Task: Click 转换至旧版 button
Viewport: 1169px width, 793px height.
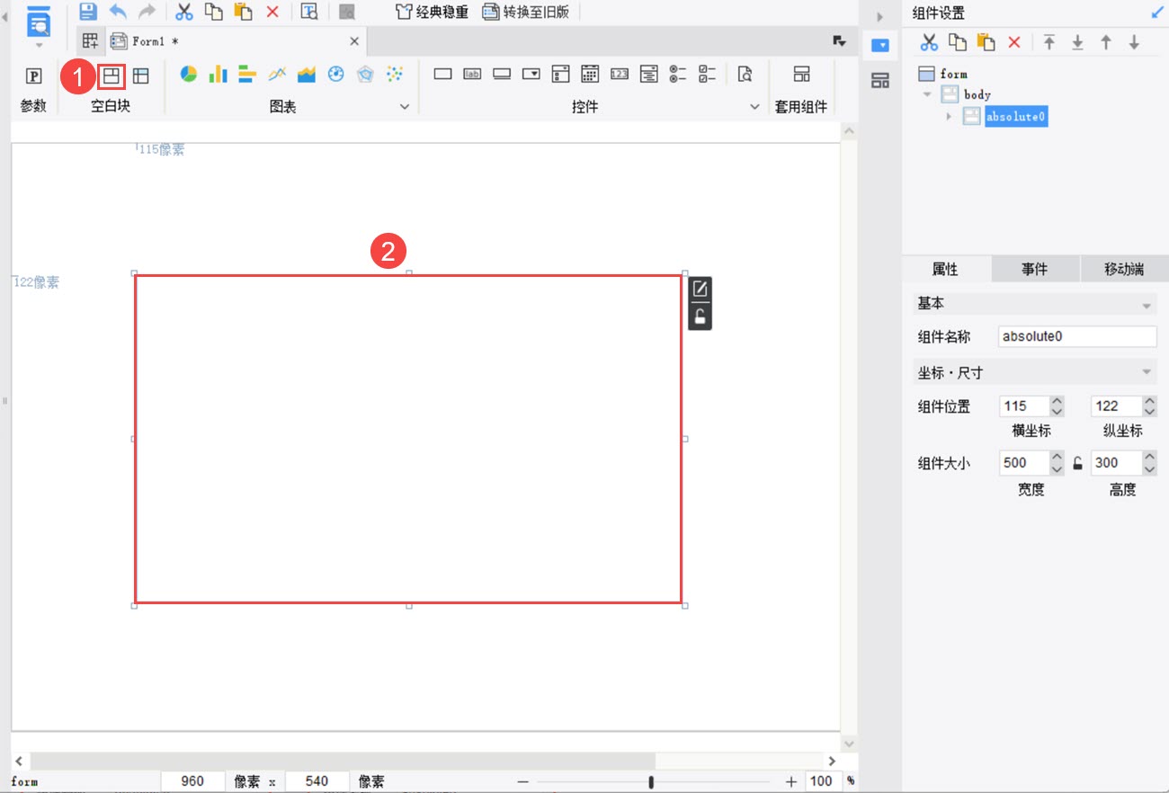Action: coord(526,13)
